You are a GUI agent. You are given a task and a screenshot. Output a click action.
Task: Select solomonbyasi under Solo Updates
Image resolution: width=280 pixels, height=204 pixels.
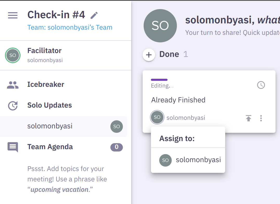(44, 126)
